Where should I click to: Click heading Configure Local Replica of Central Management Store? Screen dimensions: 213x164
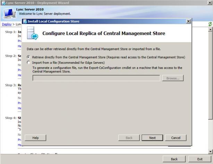point(104,33)
